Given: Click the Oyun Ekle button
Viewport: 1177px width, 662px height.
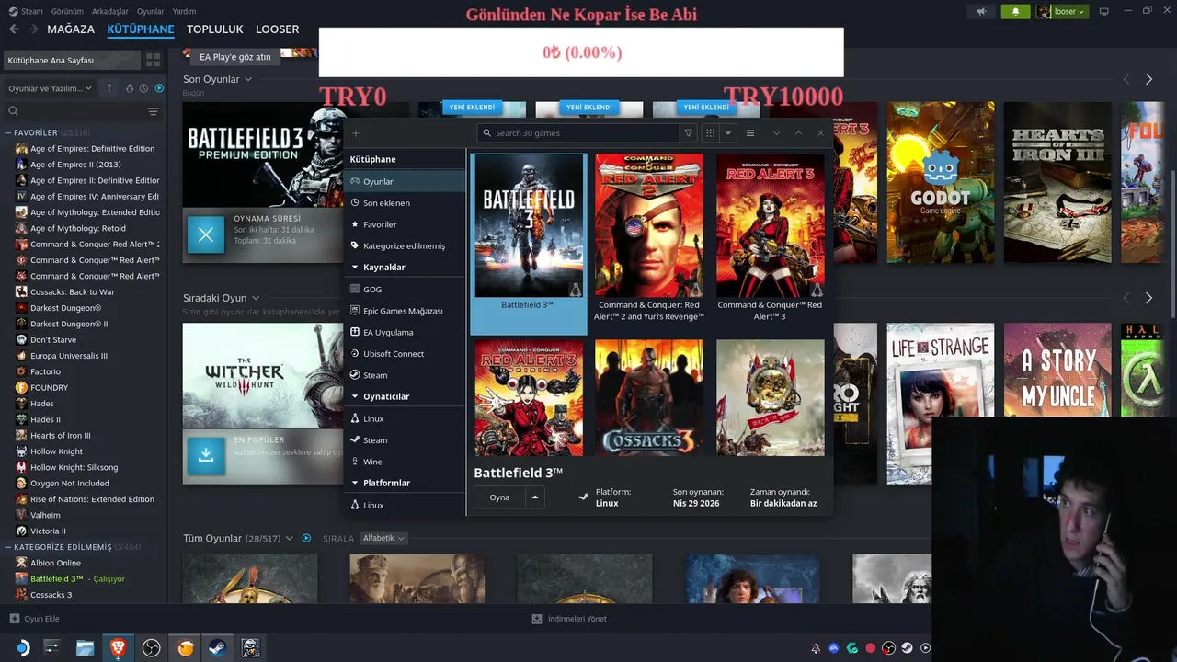Looking at the screenshot, I should (x=34, y=619).
